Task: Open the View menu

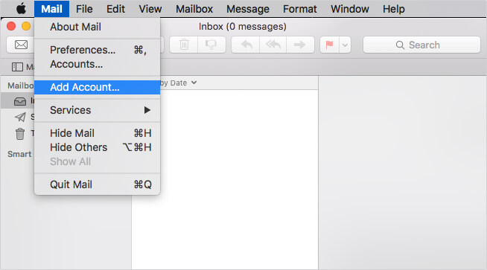Action: click(x=150, y=9)
